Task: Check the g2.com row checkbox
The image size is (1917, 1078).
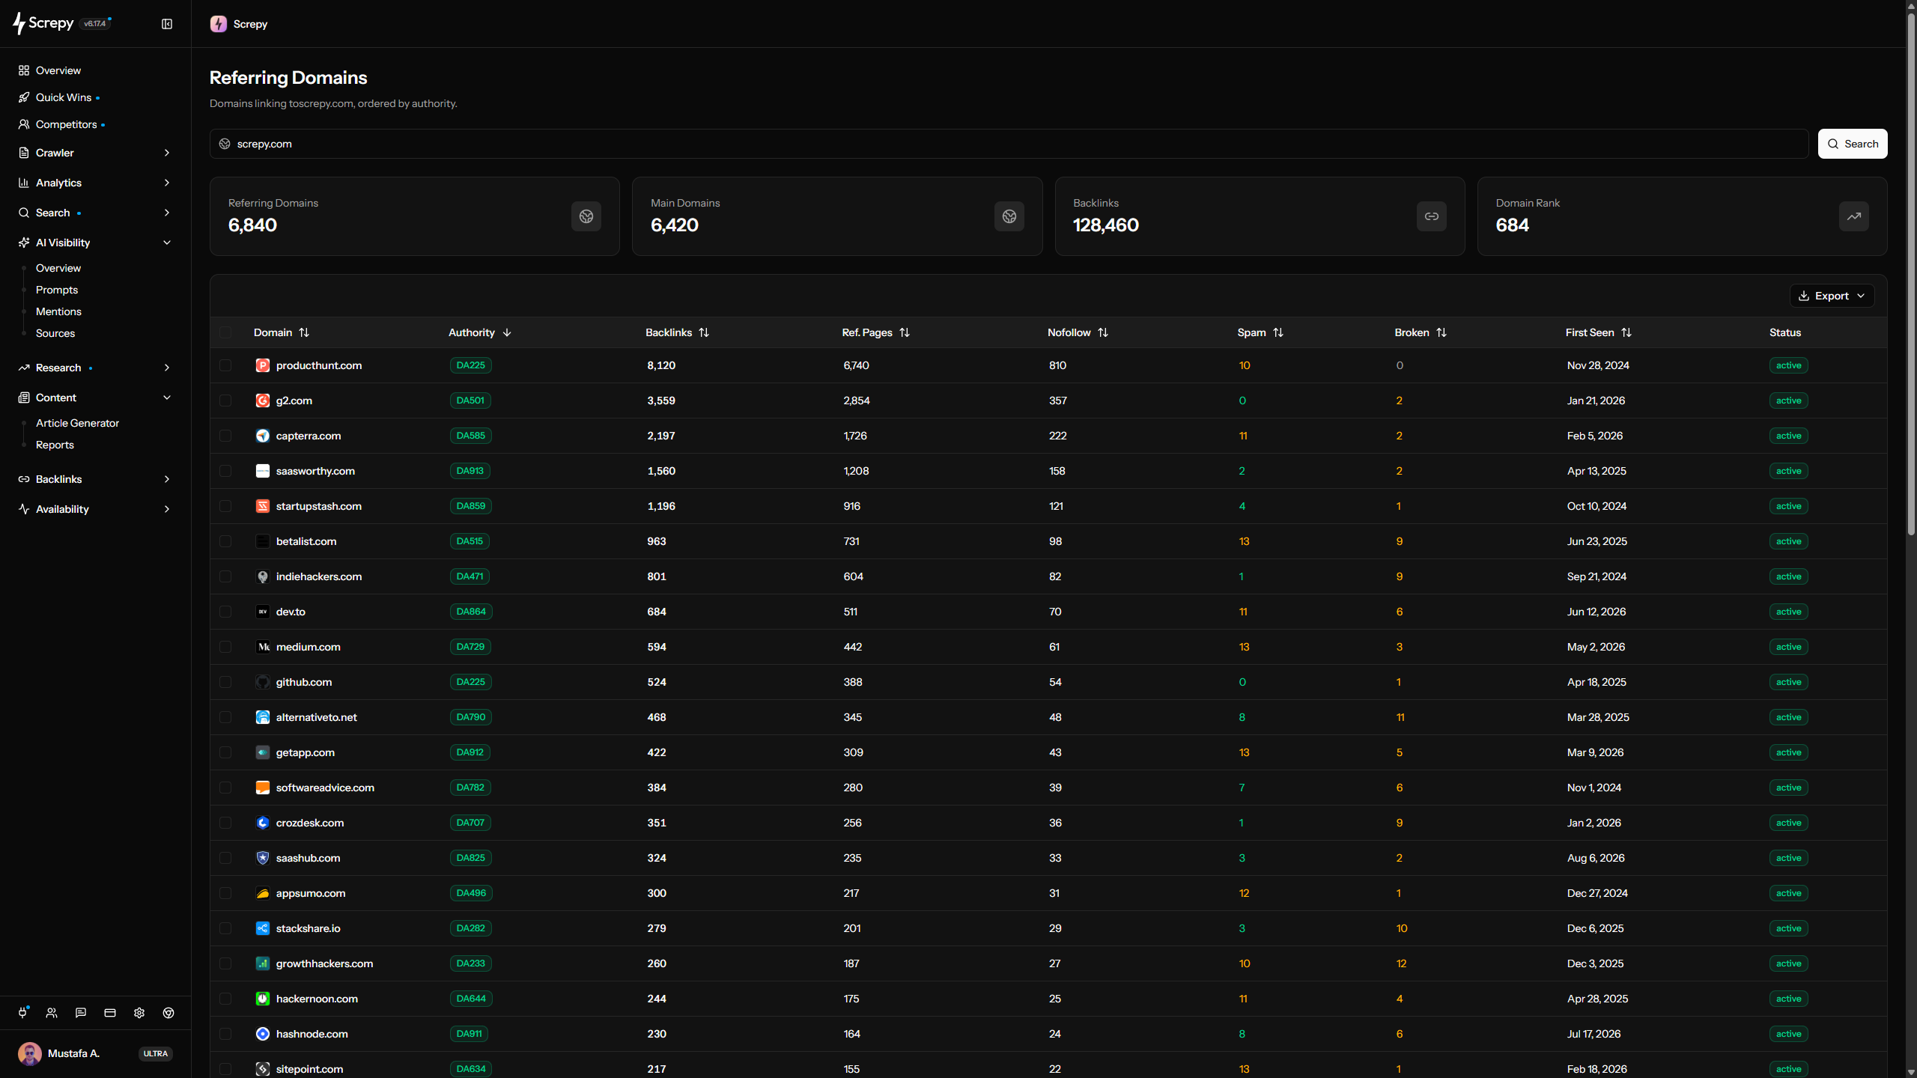Action: point(225,401)
